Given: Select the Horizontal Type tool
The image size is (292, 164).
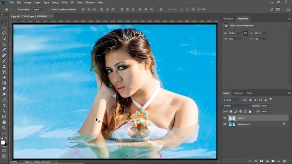Looking at the screenshot, I should pos(4,105).
